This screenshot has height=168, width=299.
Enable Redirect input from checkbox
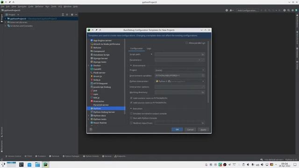click(x=131, y=123)
